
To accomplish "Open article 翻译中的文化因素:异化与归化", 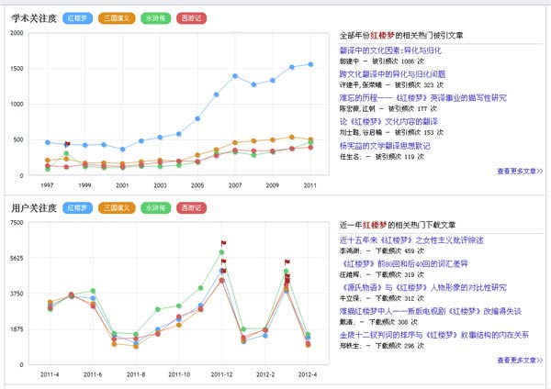I will click(x=390, y=50).
